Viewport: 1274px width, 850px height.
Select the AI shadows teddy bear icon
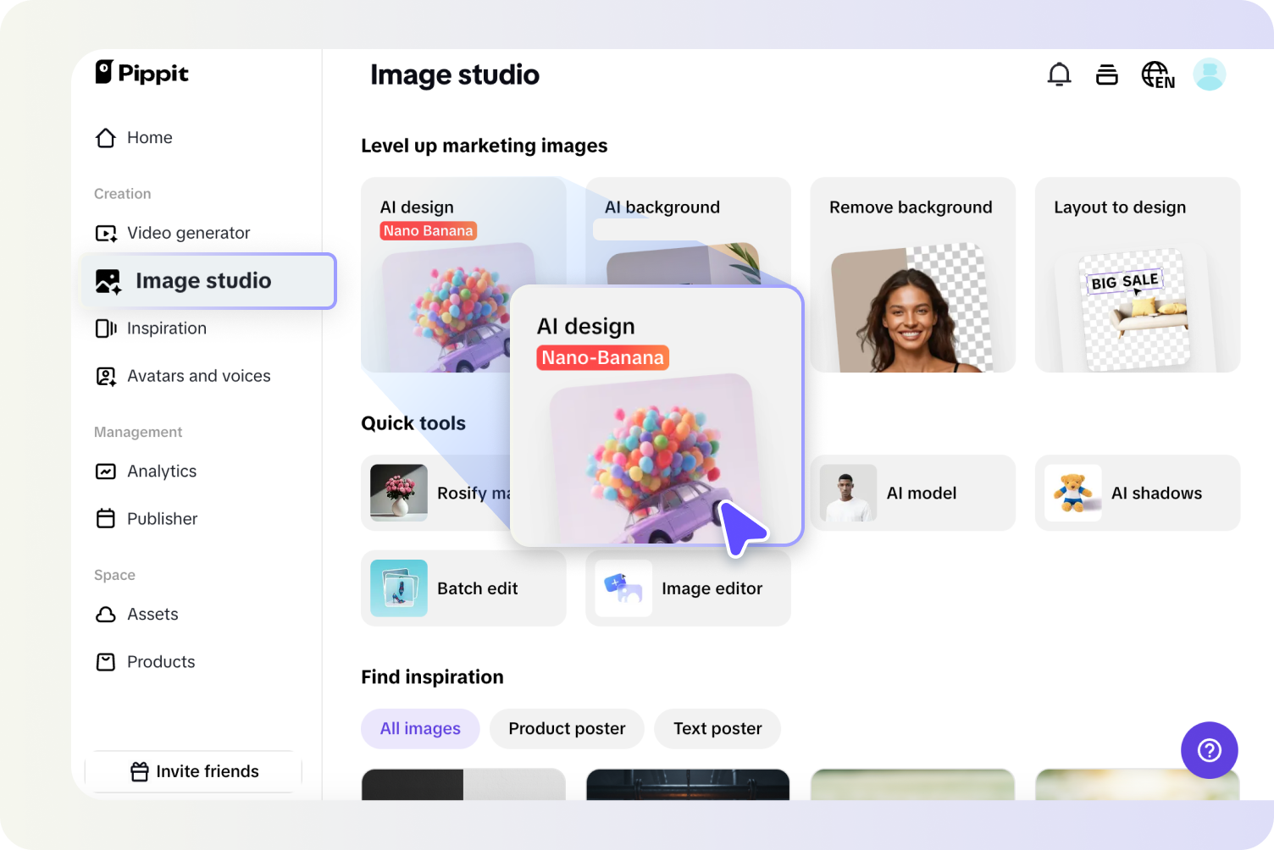coord(1073,493)
